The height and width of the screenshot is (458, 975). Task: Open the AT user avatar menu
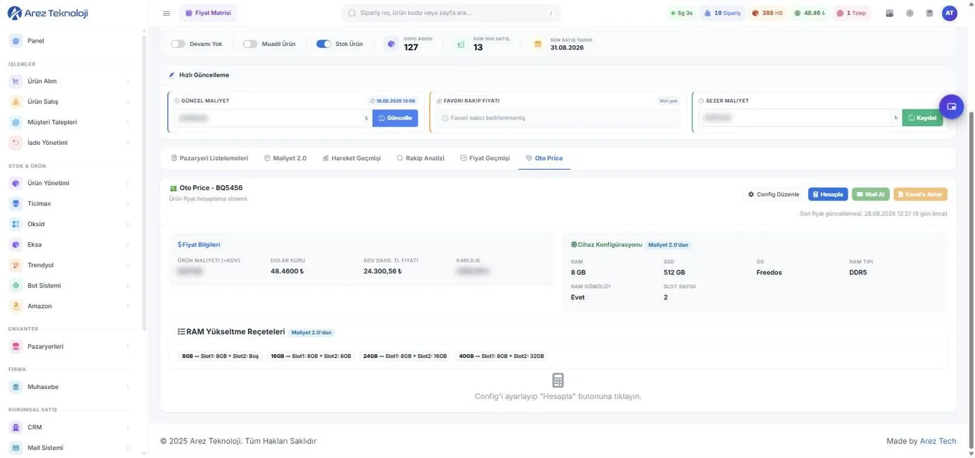click(x=949, y=13)
